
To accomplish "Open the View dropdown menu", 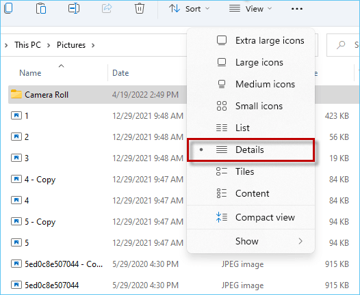I will pyautogui.click(x=250, y=9).
